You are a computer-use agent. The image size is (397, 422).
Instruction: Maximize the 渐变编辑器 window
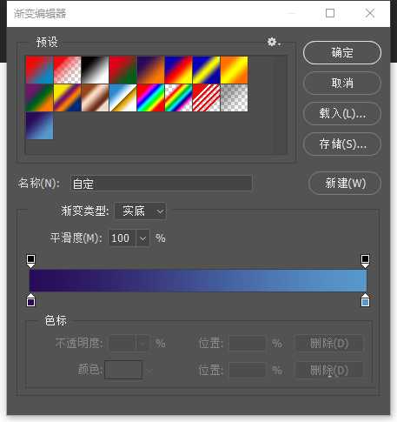(x=330, y=13)
